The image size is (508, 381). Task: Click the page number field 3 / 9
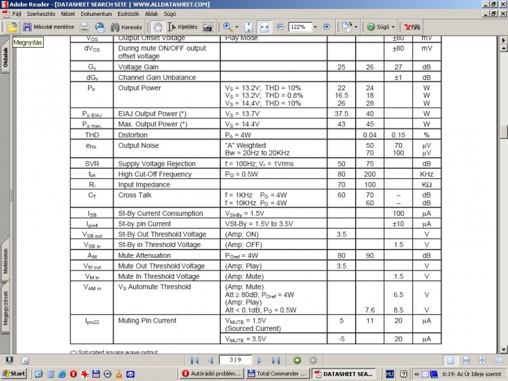point(235,360)
